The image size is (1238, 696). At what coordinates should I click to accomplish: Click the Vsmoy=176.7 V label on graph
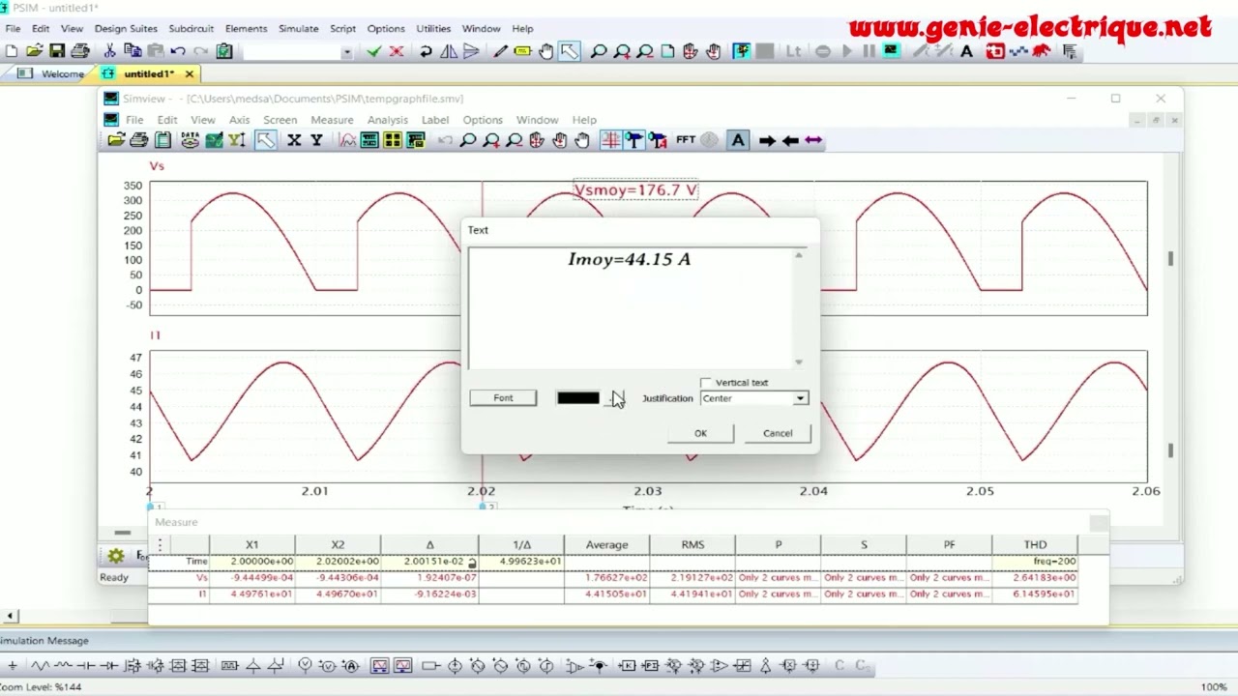(635, 190)
